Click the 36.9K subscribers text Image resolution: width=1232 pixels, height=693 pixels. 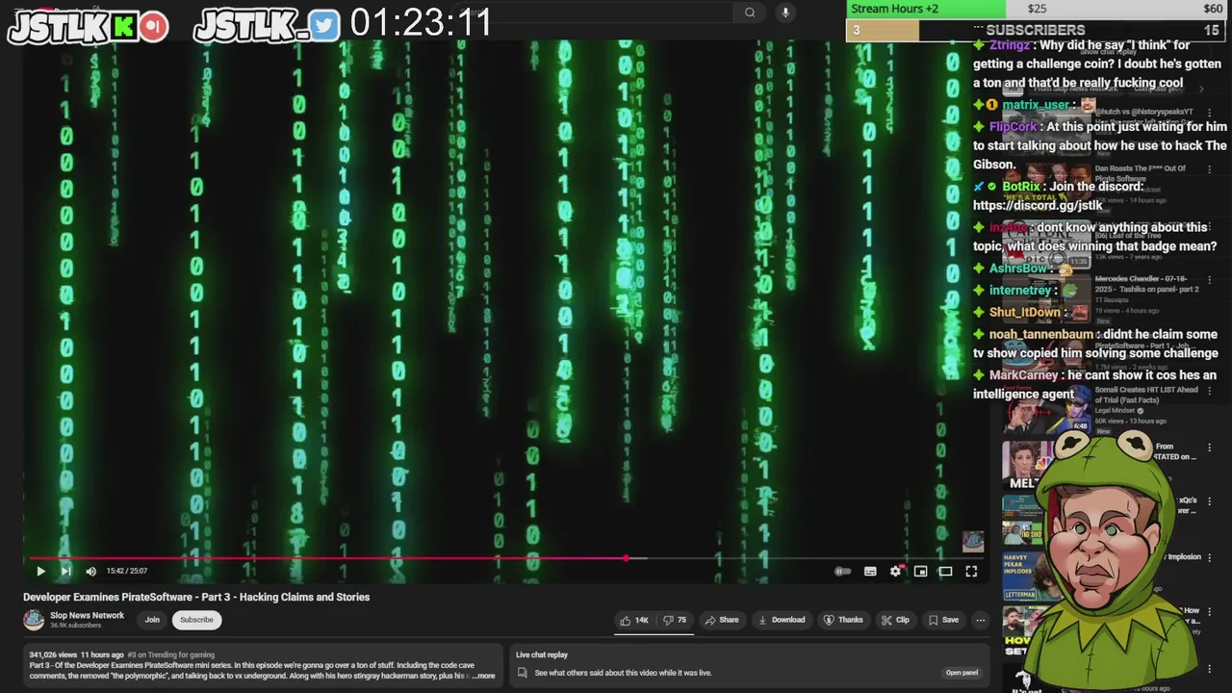(75, 626)
